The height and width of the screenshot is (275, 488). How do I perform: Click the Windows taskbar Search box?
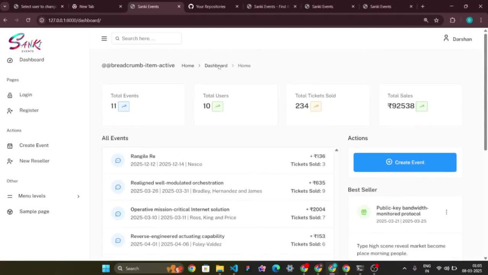[148, 269]
